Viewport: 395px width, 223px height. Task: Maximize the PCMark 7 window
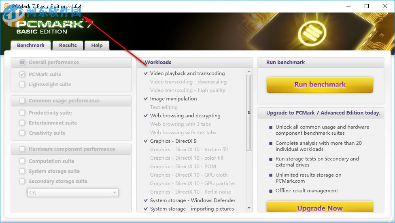367,6
